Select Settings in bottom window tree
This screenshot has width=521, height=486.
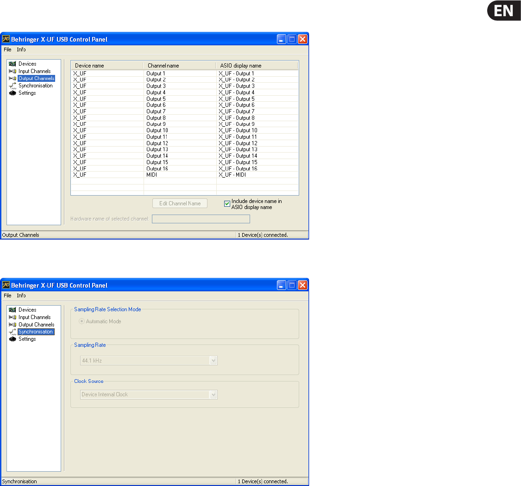[27, 339]
